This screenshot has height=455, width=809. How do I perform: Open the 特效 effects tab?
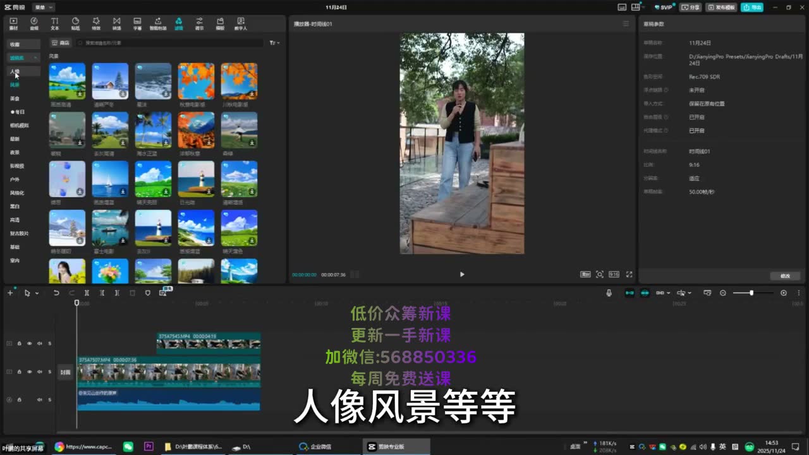click(x=96, y=24)
